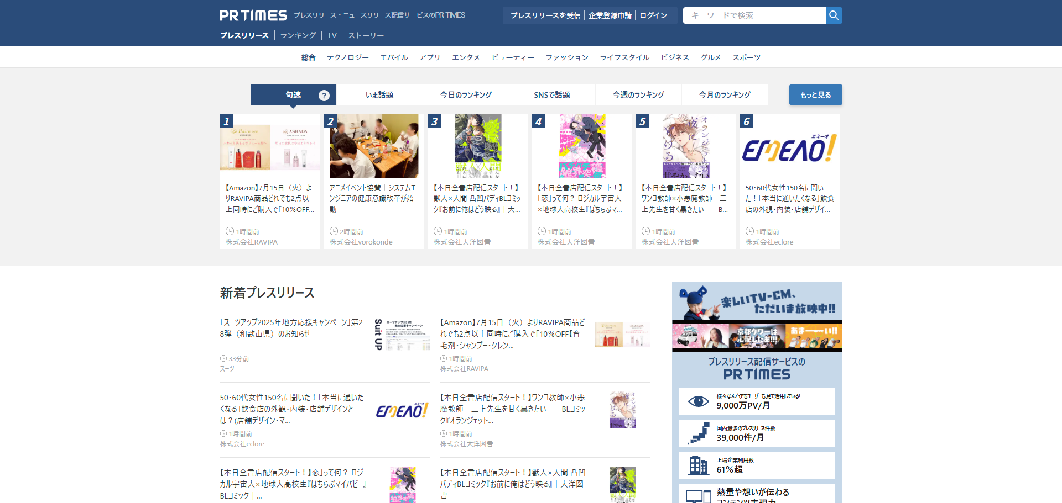Switch to the 旬速 tab
1062x503 pixels.
(293, 95)
